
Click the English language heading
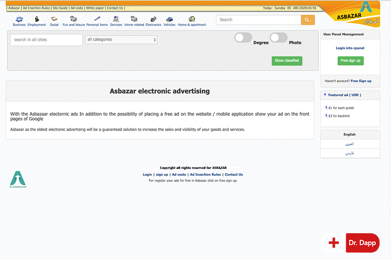point(350,134)
